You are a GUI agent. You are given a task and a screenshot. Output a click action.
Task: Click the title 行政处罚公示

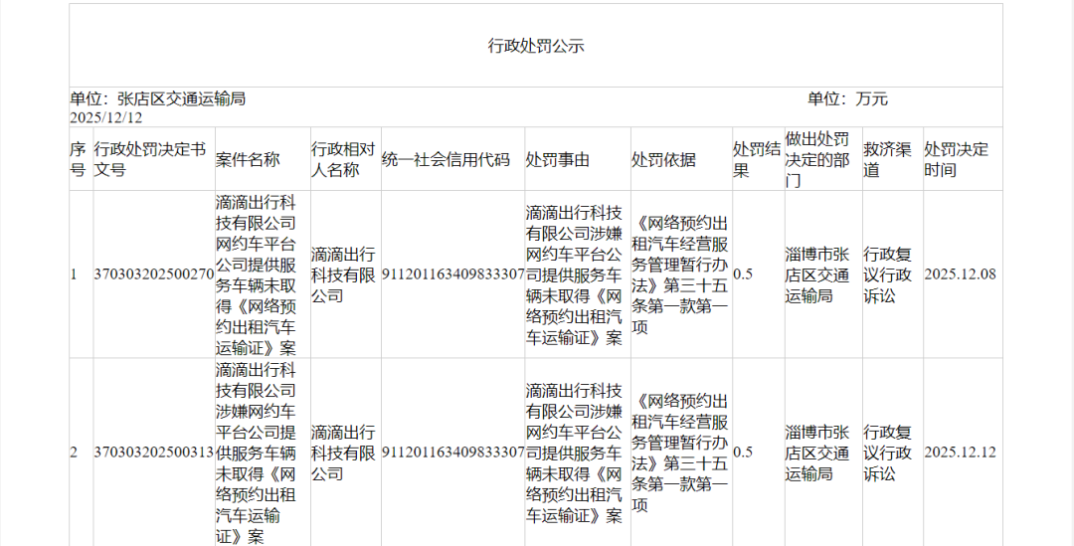coord(536,46)
